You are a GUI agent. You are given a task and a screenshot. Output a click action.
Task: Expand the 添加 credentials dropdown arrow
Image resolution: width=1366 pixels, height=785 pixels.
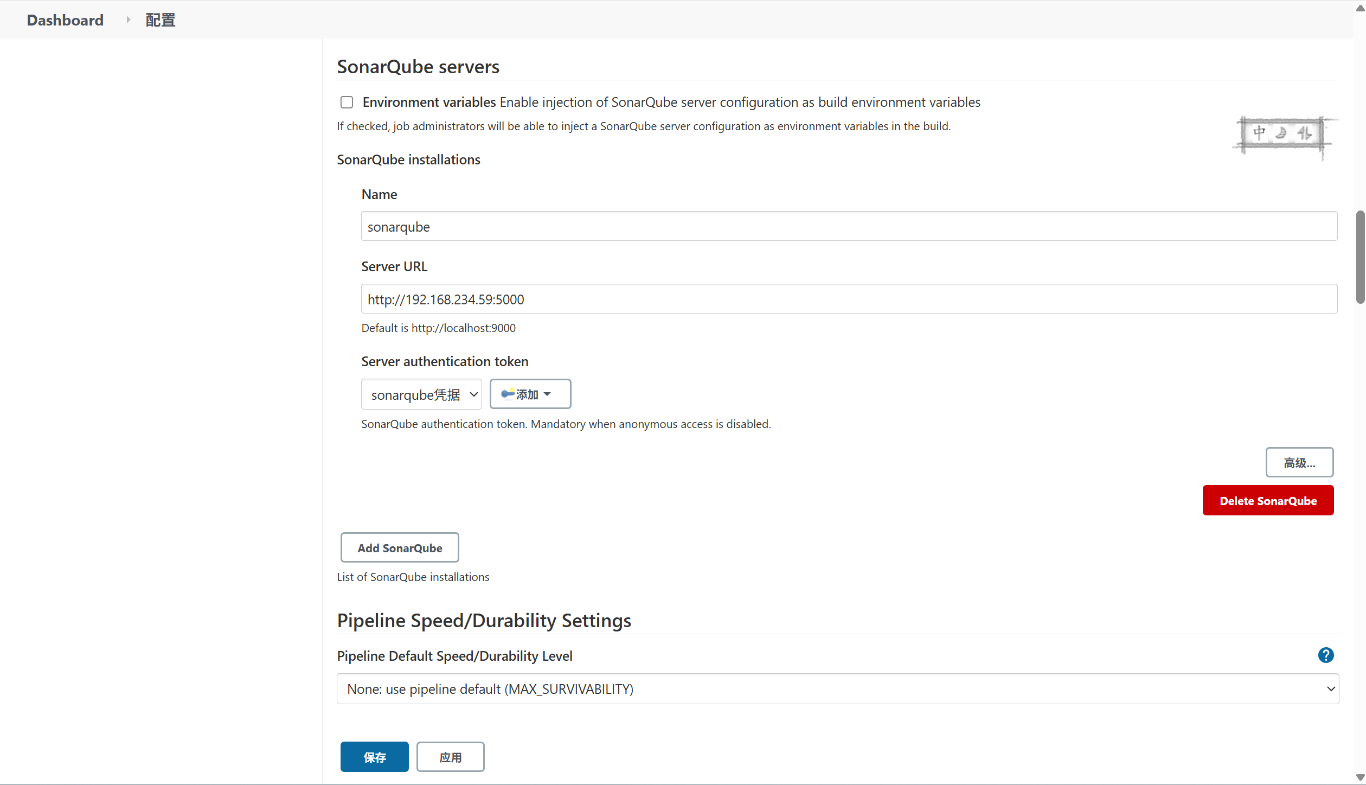[x=547, y=394]
